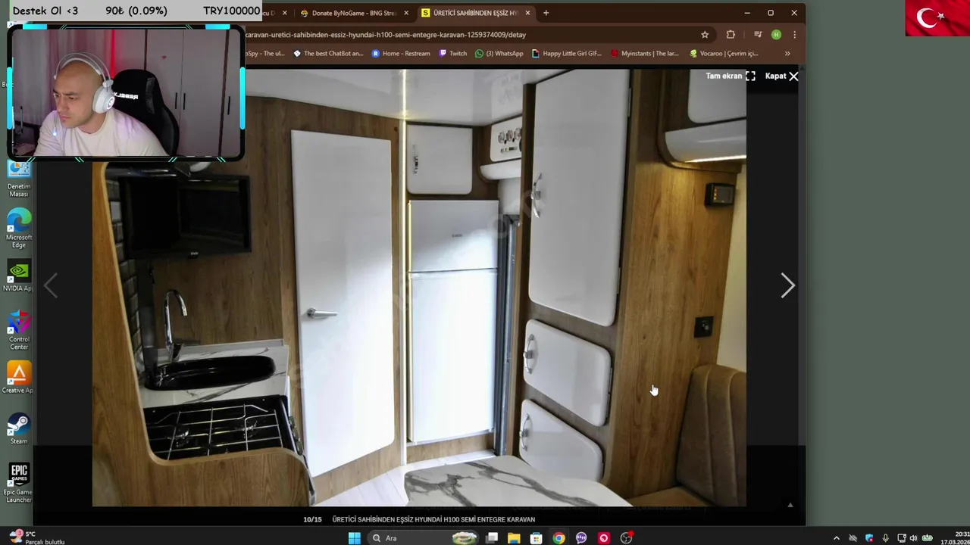Bookmark page with the star icon
970x545 pixels.
pyautogui.click(x=705, y=35)
